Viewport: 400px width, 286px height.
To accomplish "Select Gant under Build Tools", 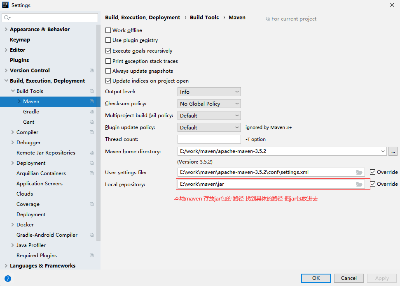I will (x=28, y=122).
